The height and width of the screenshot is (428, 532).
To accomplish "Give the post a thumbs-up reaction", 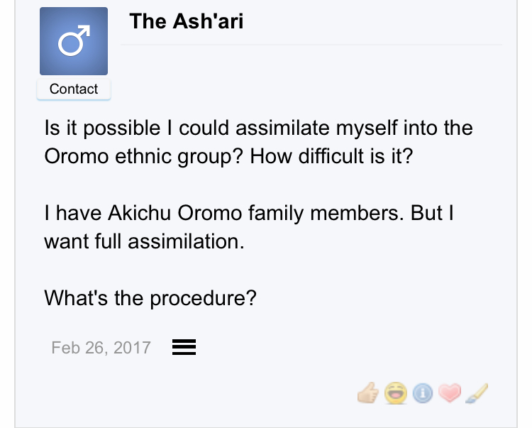I will point(370,391).
